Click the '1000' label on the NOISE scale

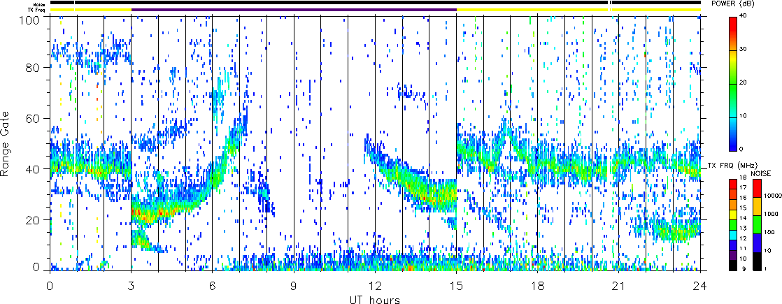[771, 214]
